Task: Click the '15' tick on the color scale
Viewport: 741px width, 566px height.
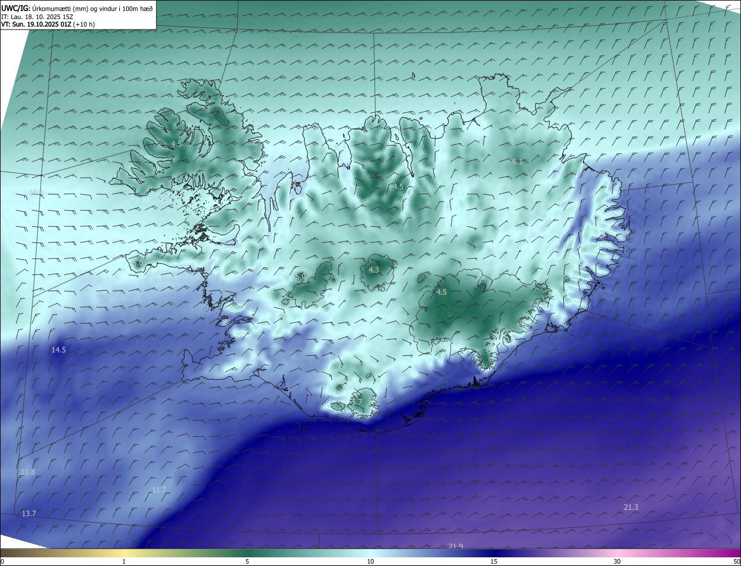Action: coord(494,561)
